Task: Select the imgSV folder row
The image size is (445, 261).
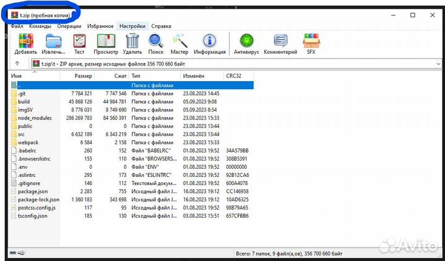Action: point(132,109)
